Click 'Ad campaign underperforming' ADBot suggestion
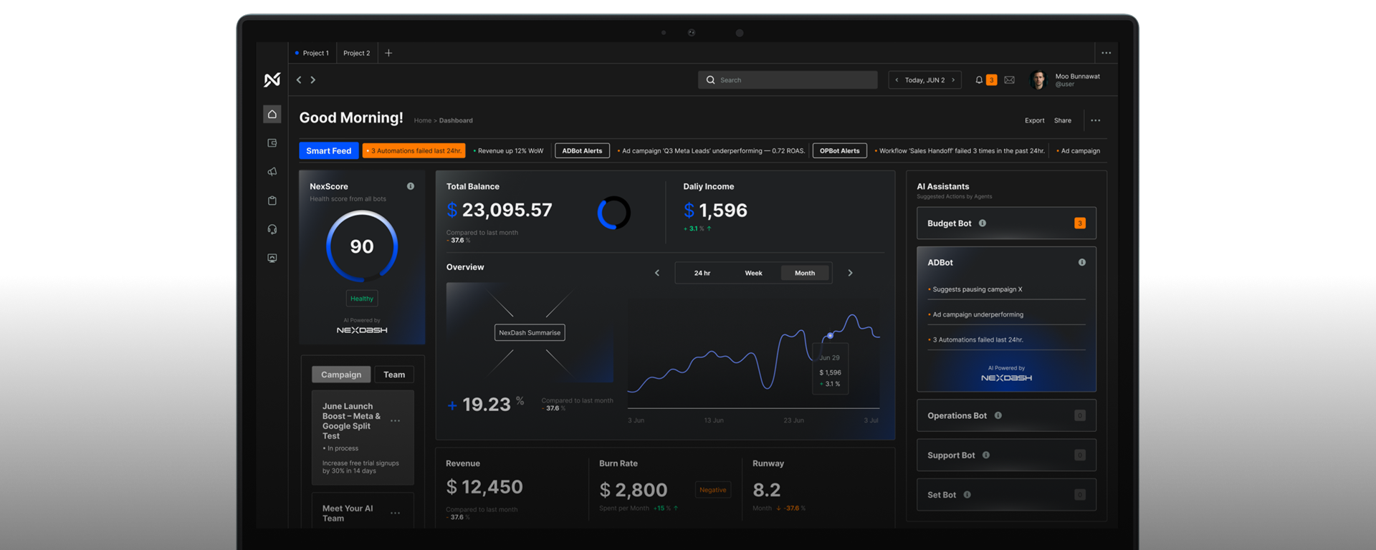Viewport: 1376px width, 550px height. (978, 314)
